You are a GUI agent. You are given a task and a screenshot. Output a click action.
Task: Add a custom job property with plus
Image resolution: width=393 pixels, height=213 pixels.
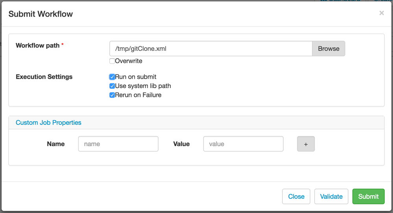tap(306, 144)
